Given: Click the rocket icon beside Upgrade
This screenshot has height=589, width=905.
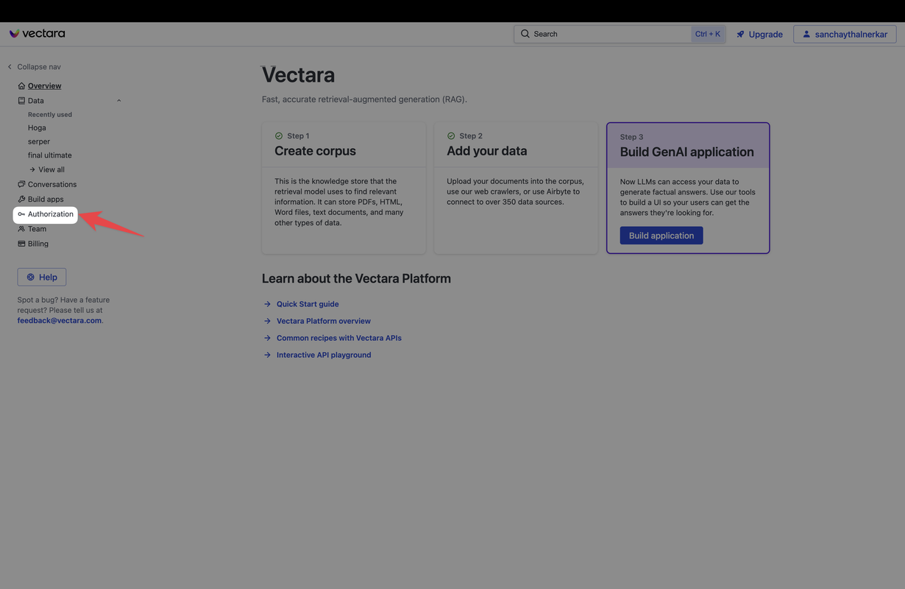Looking at the screenshot, I should [741, 34].
